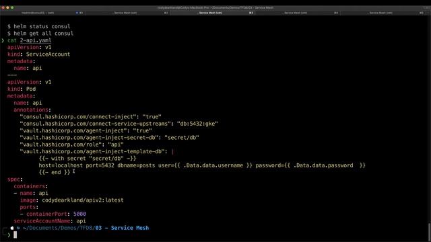Open the Service Mesh tab marked ⌘4
Image resolution: width=431 pixels, height=242 pixels.
pyautogui.click(x=298, y=13)
